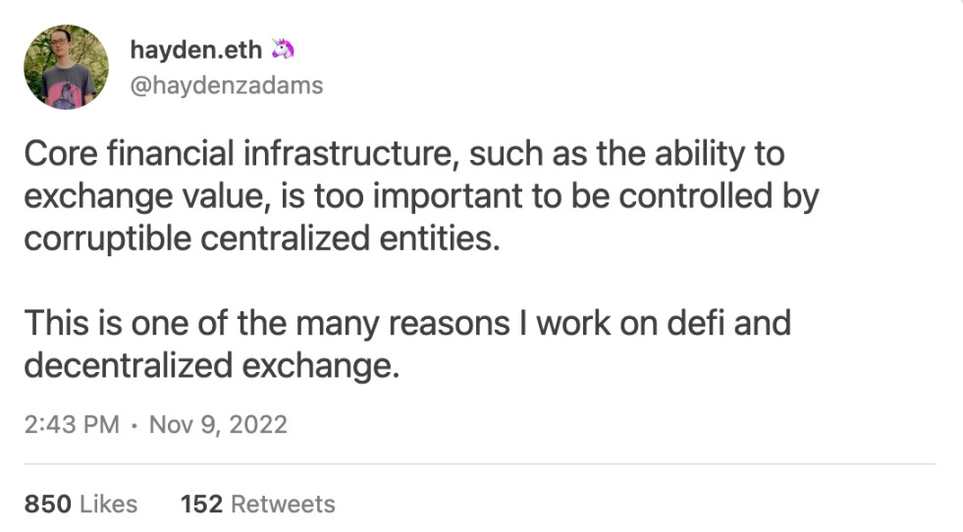Click the 2:43 PM timestamp

(x=71, y=425)
